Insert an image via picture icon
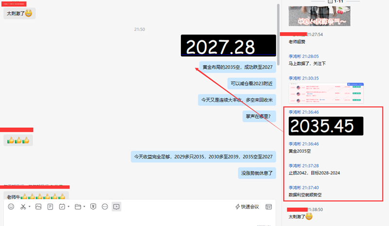Viewport: 389px width, 226px height. coord(38,207)
